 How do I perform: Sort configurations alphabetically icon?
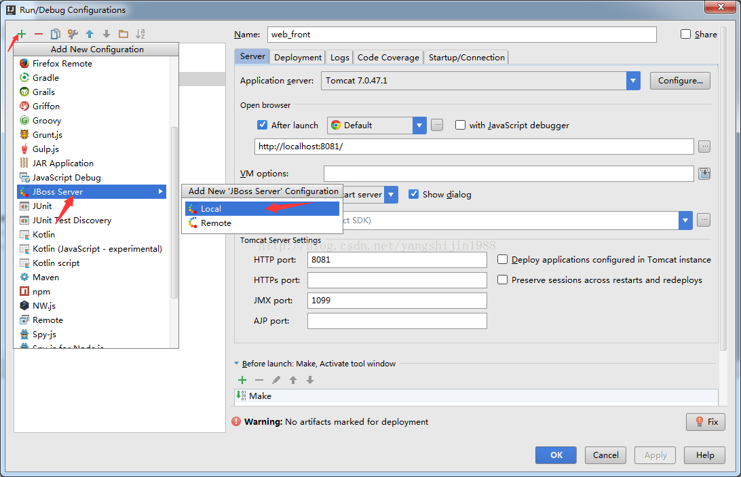[140, 34]
